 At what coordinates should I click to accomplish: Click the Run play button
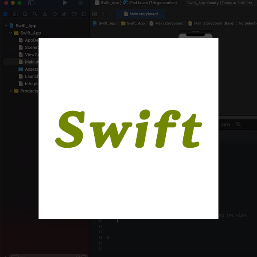[65, 3]
